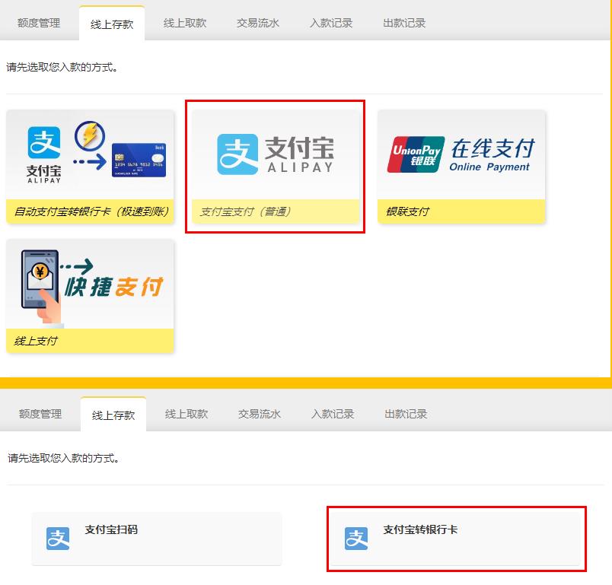Click the blue bank card image
Image resolution: width=612 pixels, height=585 pixels.
pyautogui.click(x=139, y=161)
